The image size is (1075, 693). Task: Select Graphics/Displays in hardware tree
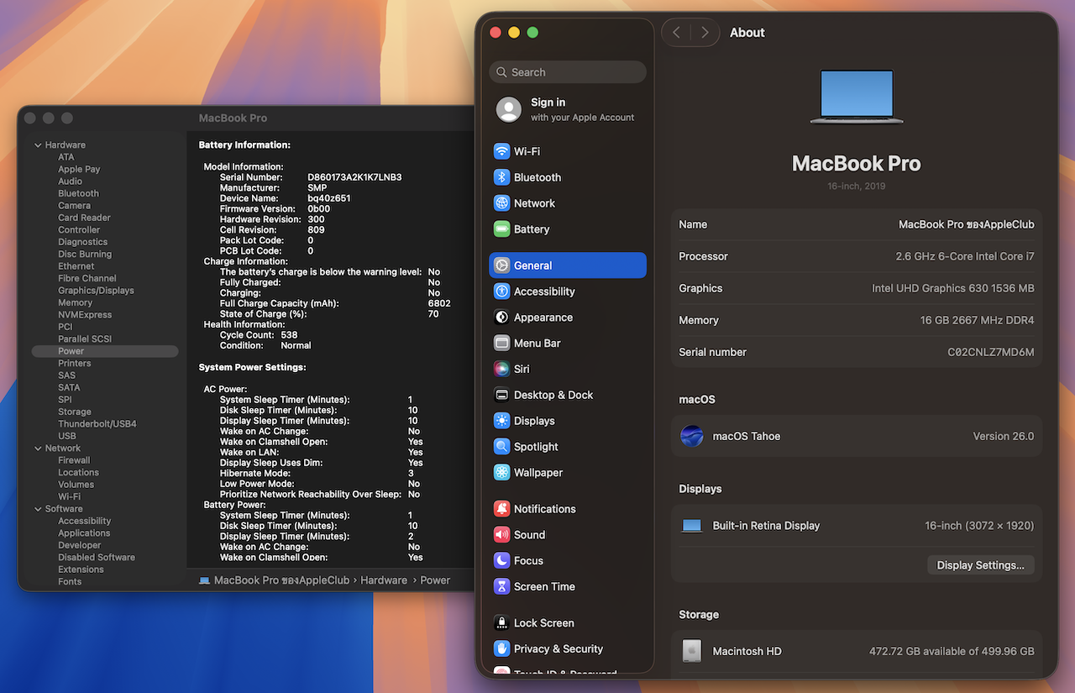(x=96, y=291)
